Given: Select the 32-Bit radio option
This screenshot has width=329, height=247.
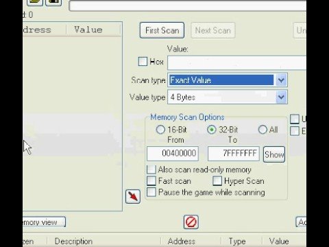Looking at the screenshot, I should (x=212, y=130).
